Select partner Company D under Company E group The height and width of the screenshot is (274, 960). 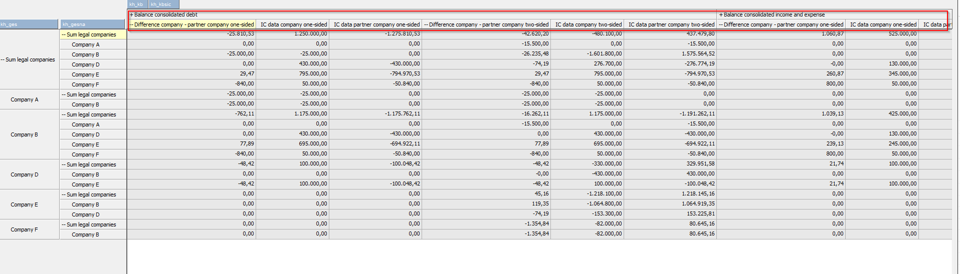click(93, 214)
